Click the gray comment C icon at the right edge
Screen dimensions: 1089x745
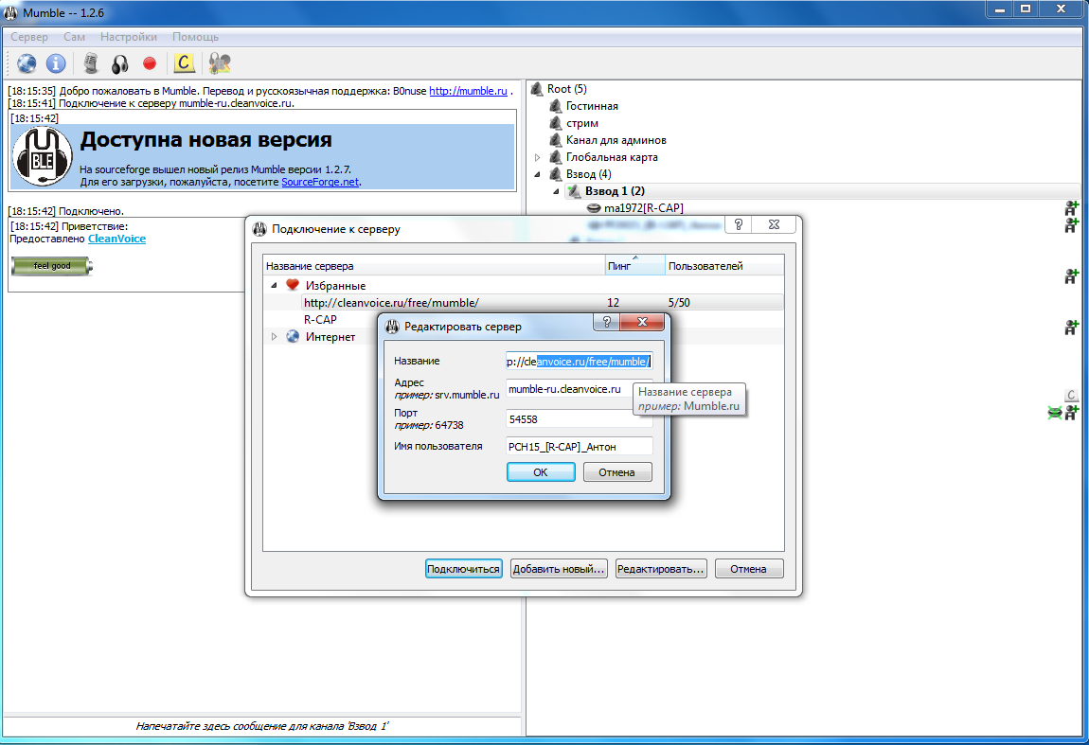coord(1071,395)
